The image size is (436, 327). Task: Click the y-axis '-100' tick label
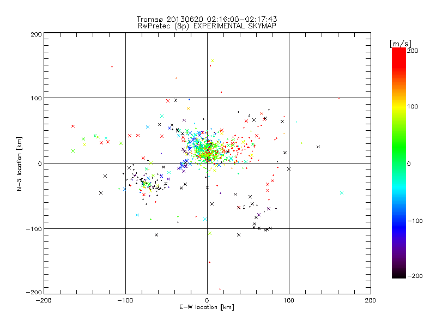34,229
